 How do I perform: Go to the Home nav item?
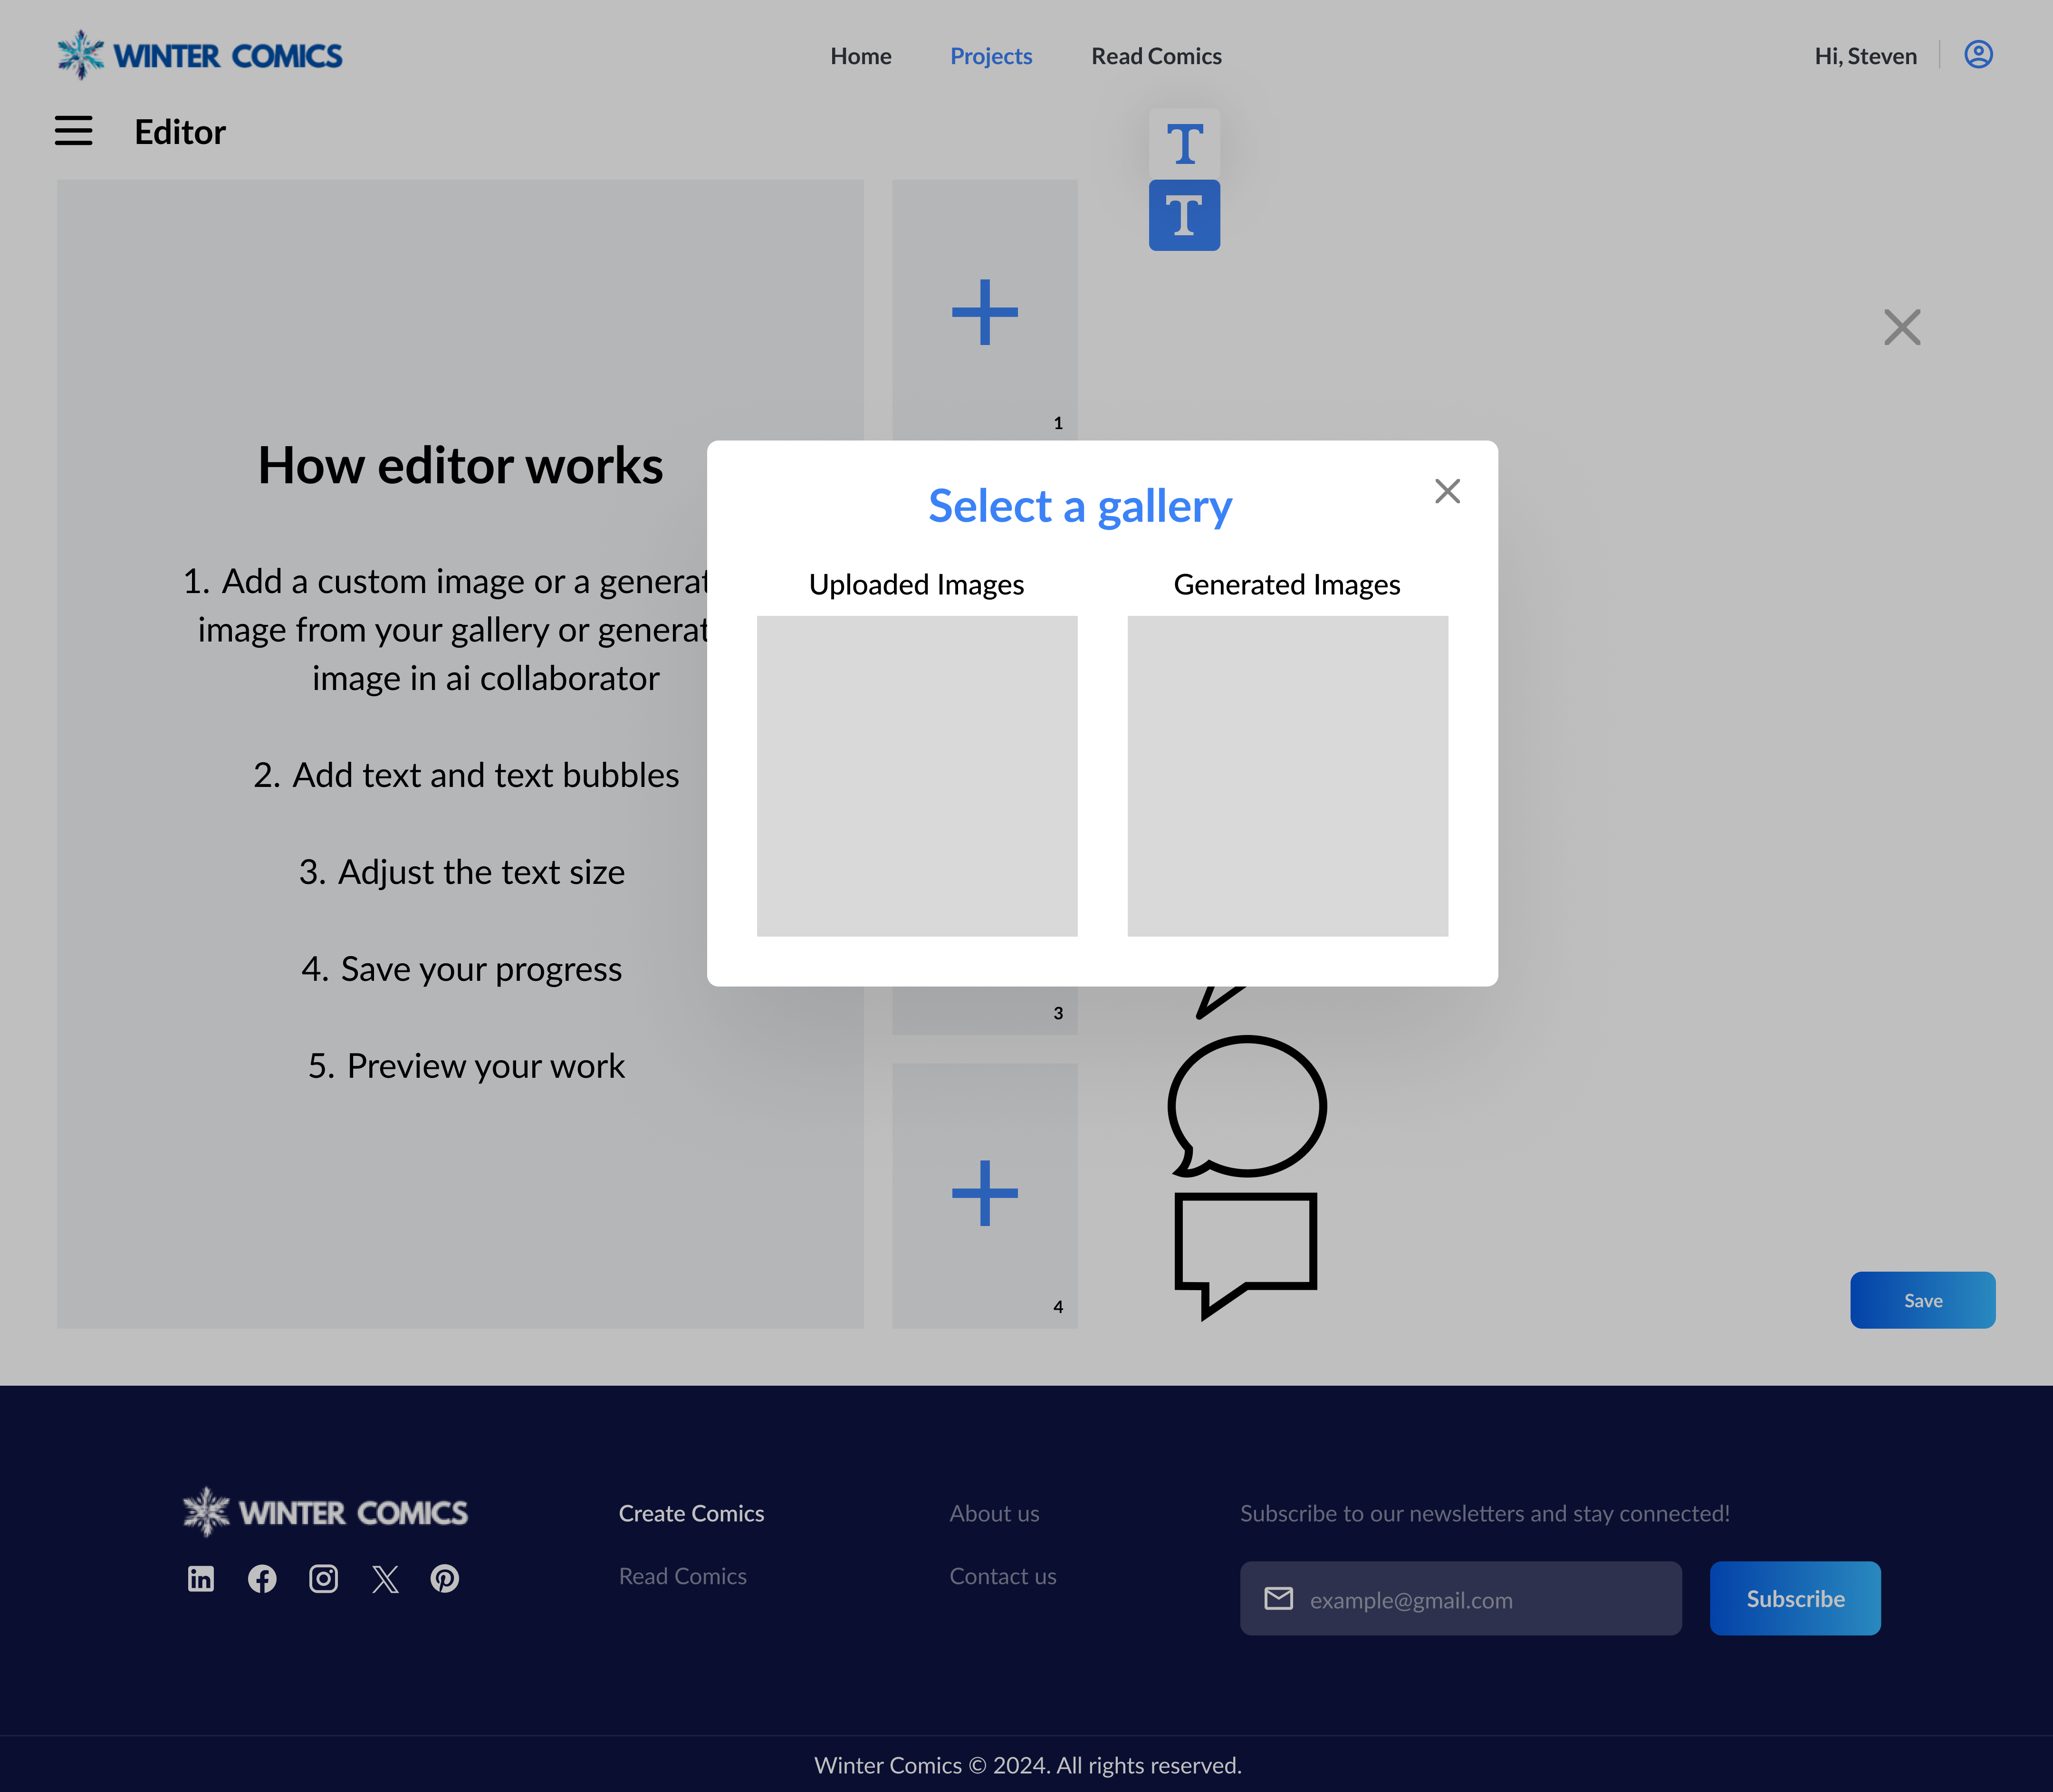click(860, 56)
